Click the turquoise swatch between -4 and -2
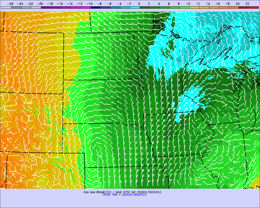The width and height of the screenshot is (260, 208). pos(125,7)
